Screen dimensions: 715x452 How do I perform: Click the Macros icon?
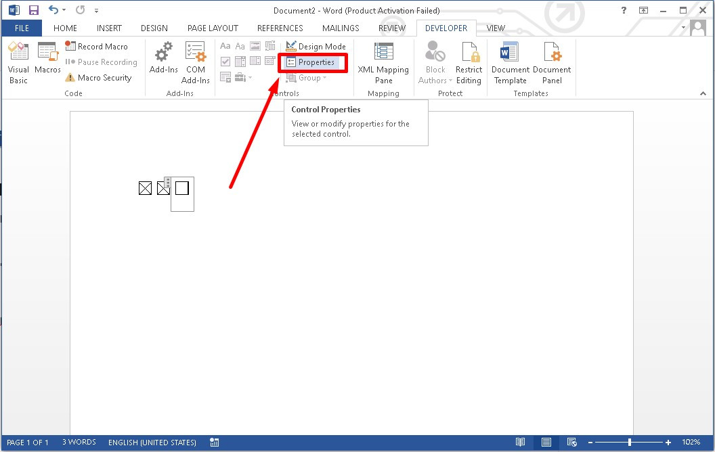tap(47, 58)
